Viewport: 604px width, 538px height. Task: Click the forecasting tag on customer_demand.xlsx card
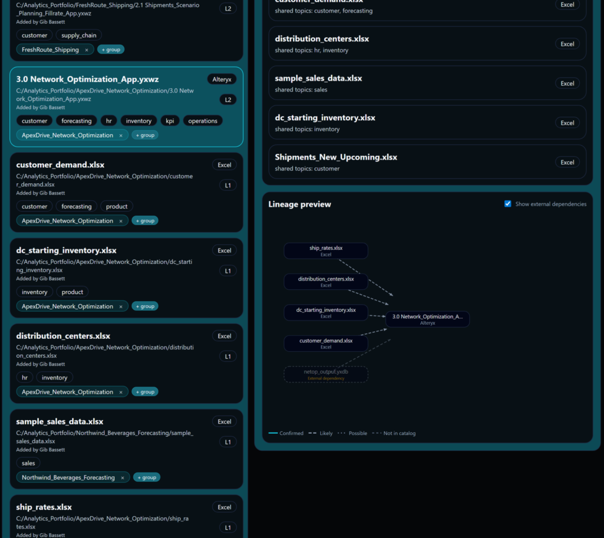point(76,206)
